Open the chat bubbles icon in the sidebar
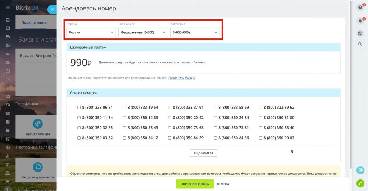This screenshot has height=191, width=368. tap(8, 37)
